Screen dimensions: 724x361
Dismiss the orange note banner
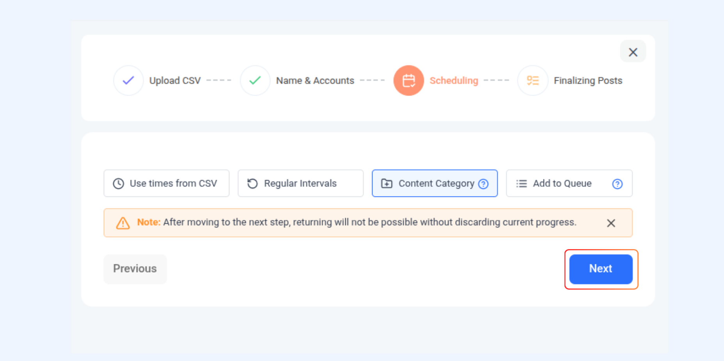click(x=611, y=223)
